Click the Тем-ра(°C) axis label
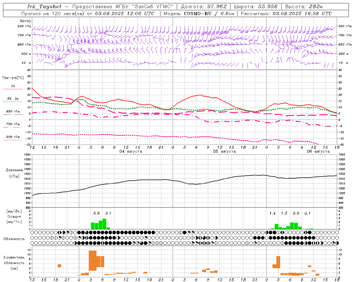The image size is (353, 282). click(x=13, y=78)
